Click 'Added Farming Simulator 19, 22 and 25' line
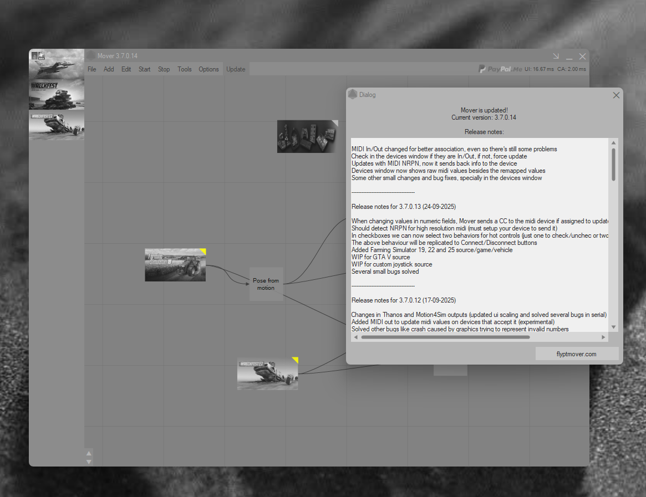This screenshot has height=497, width=646. [432, 250]
